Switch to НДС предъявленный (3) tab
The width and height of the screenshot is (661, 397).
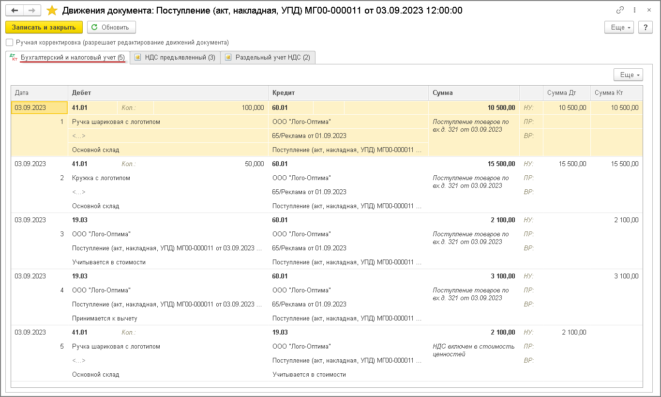(x=175, y=58)
